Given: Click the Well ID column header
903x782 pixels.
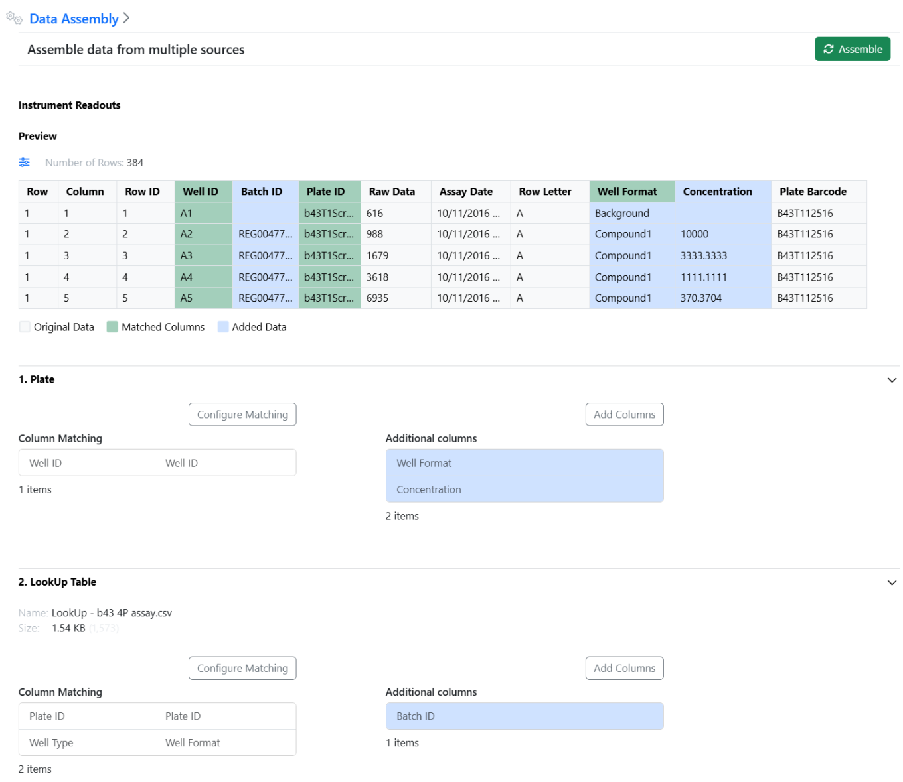Looking at the screenshot, I should (203, 192).
